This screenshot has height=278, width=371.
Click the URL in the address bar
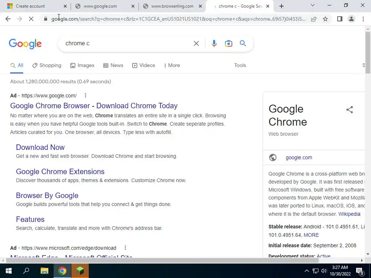178,19
